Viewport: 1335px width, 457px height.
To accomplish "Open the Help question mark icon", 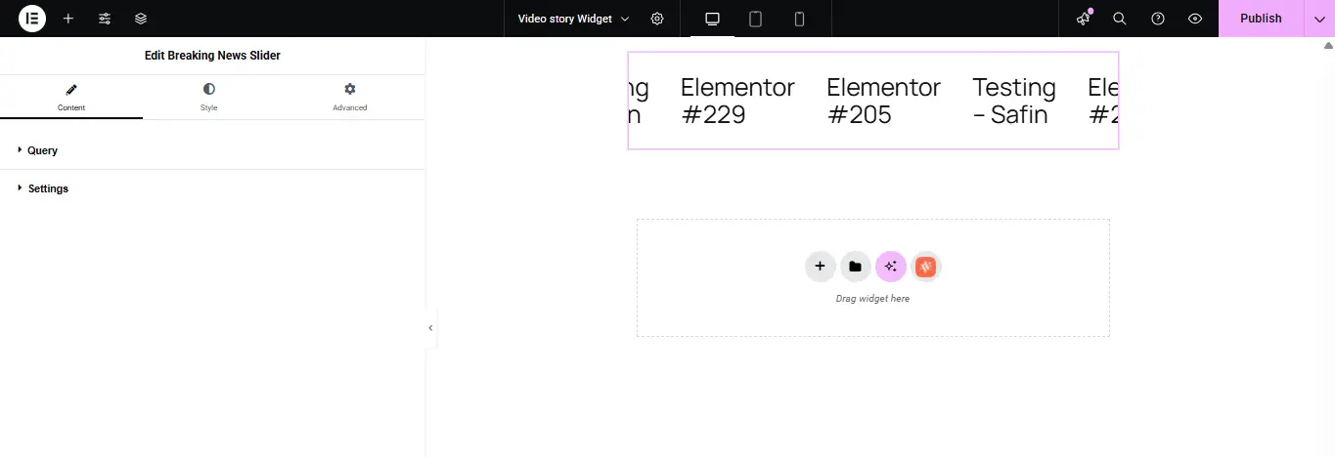I will 1158,19.
